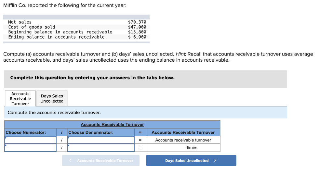333x184 pixels.
Task: Click the 'Choose Denominator:' header cell
Action: (101, 132)
